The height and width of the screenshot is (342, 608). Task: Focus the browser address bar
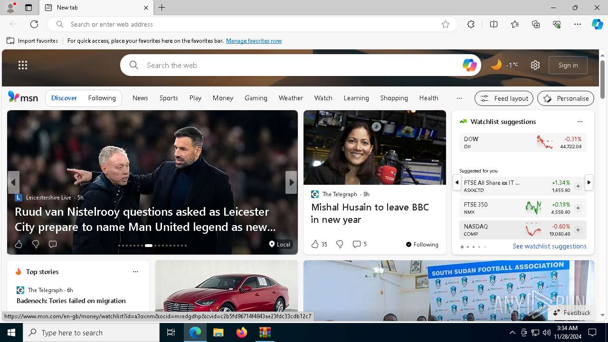pyautogui.click(x=252, y=24)
